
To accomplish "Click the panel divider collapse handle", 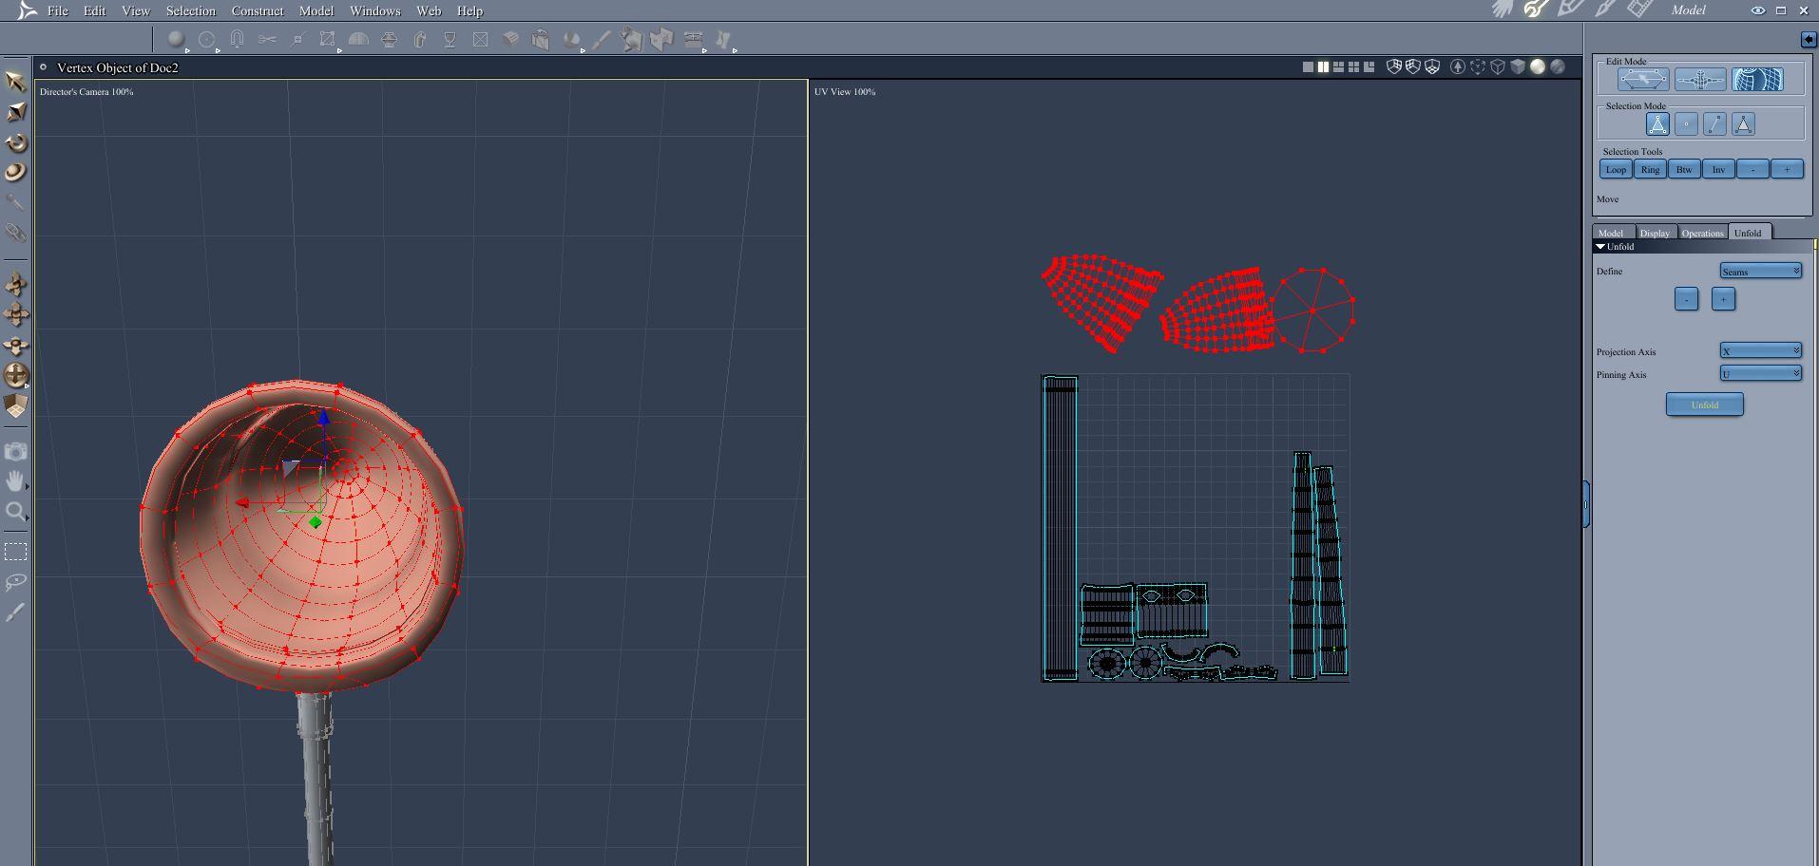I will pos(1586,503).
